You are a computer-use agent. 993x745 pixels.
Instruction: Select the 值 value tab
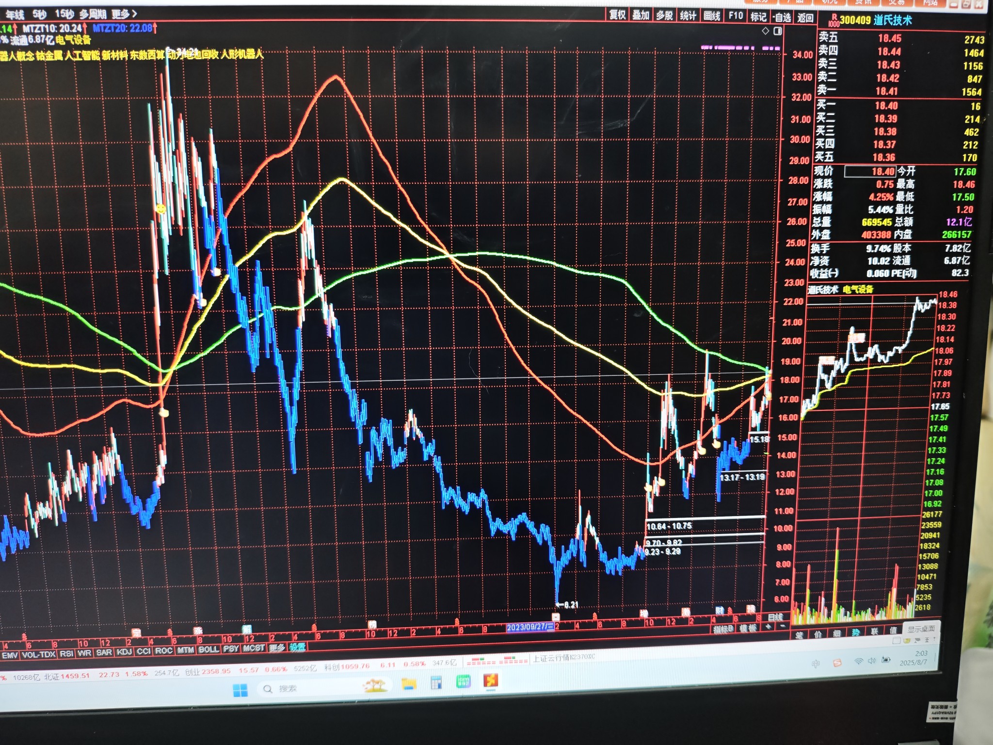[x=893, y=630]
